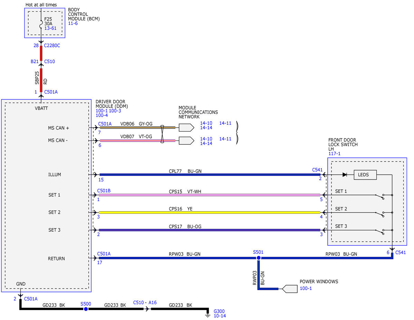The width and height of the screenshot is (414, 320).
Task: Follow the 10-14 ground G300 reference
Action: click(220, 316)
